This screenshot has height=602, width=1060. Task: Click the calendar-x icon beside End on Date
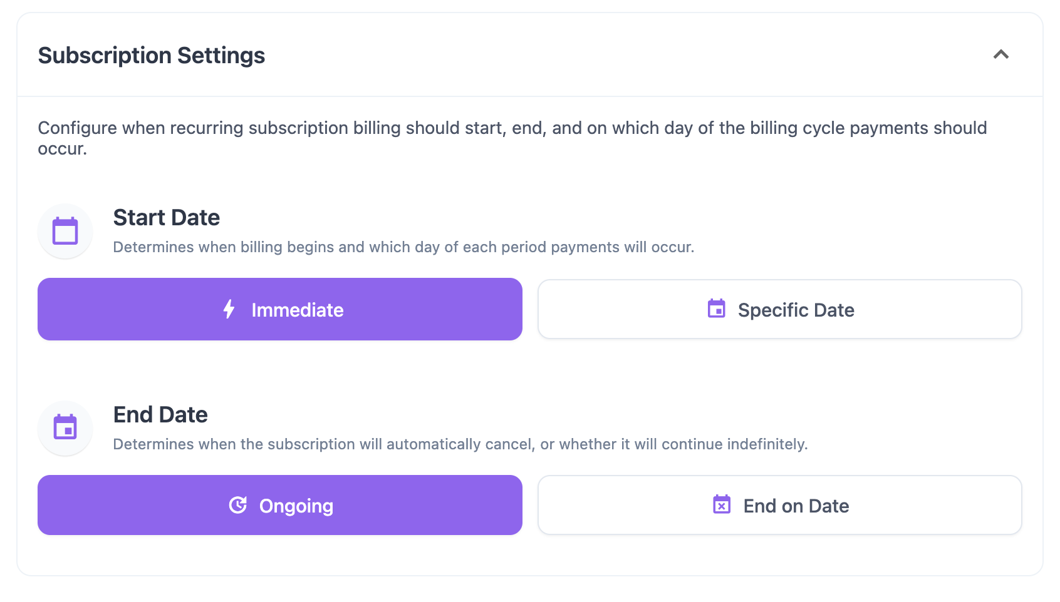(722, 504)
